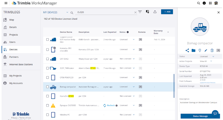Open the filter icon beside the search box

pyautogui.click(x=140, y=12)
